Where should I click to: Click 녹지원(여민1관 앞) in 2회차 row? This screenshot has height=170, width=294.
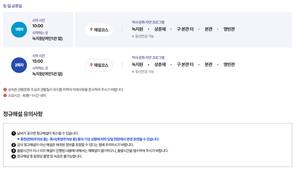click(x=47, y=74)
